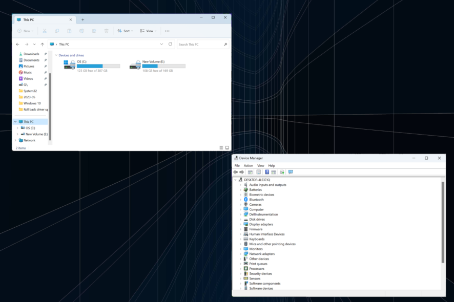Refresh the This PC folder view

point(170,45)
